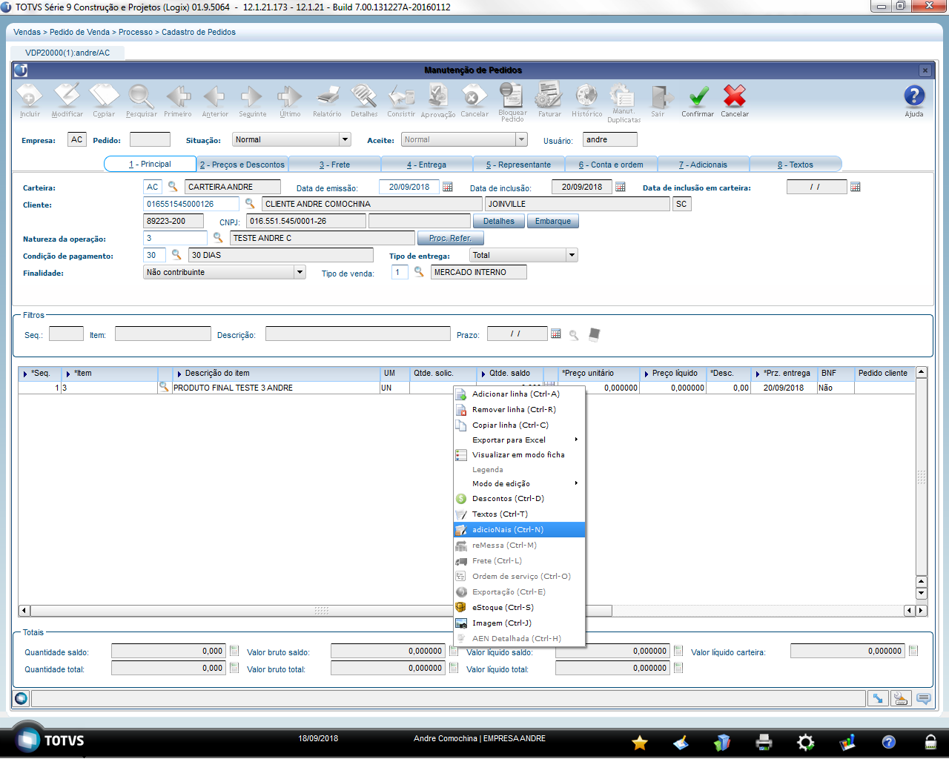The image size is (949, 759).
Task: Open the taskbar settings gear icon
Action: coord(806,742)
